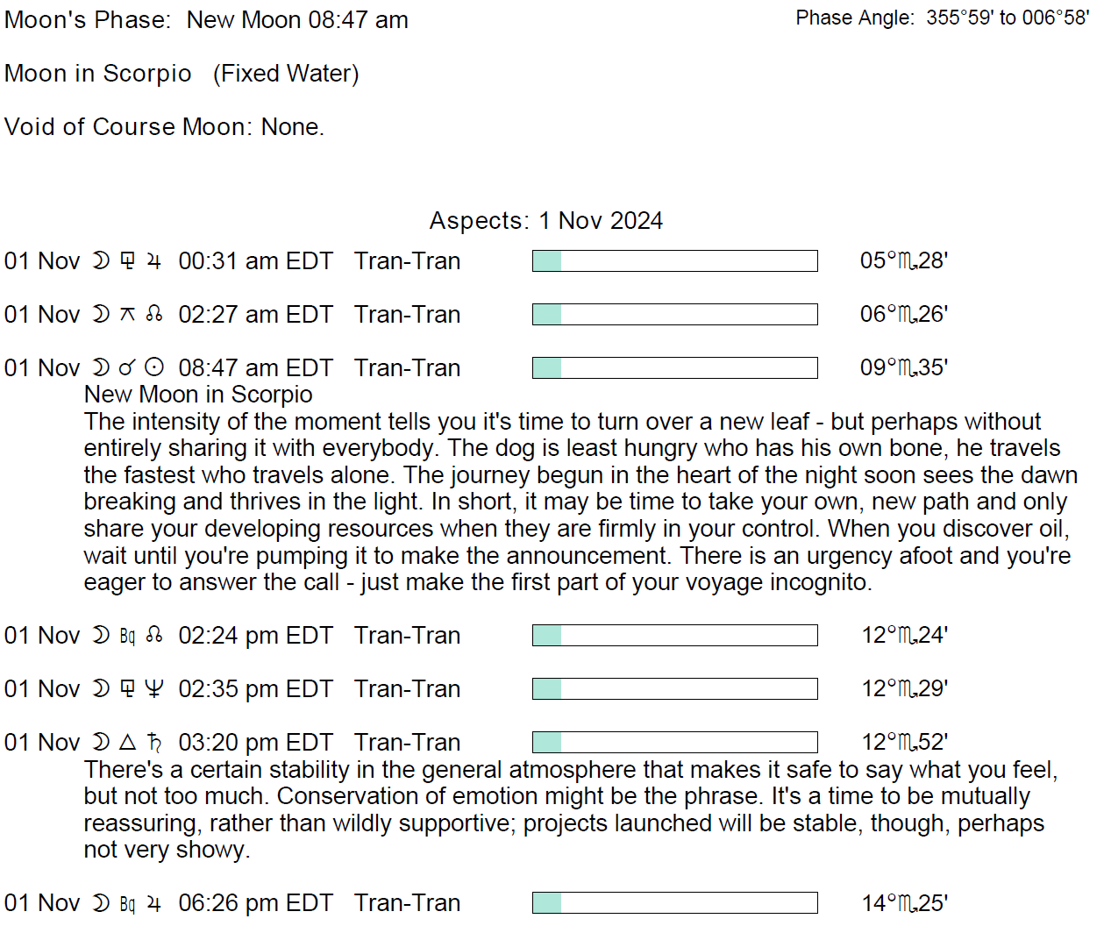Click the progress bar for the 08:47 am aspect
Screen dimensions: 1104x933
tap(674, 368)
